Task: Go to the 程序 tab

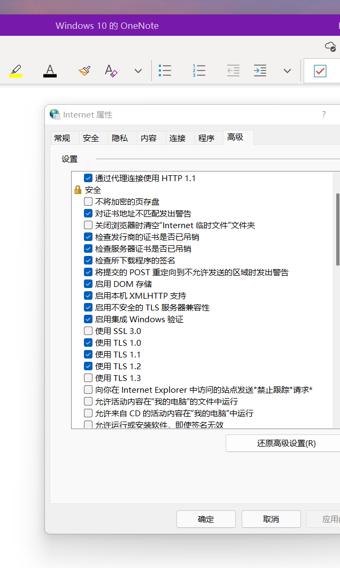Action: [x=206, y=138]
